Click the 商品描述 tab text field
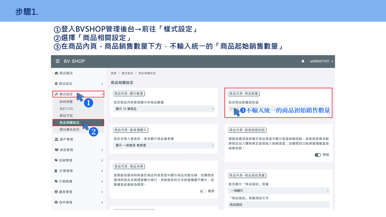Viewport: 386px width, 217px height. (279, 205)
